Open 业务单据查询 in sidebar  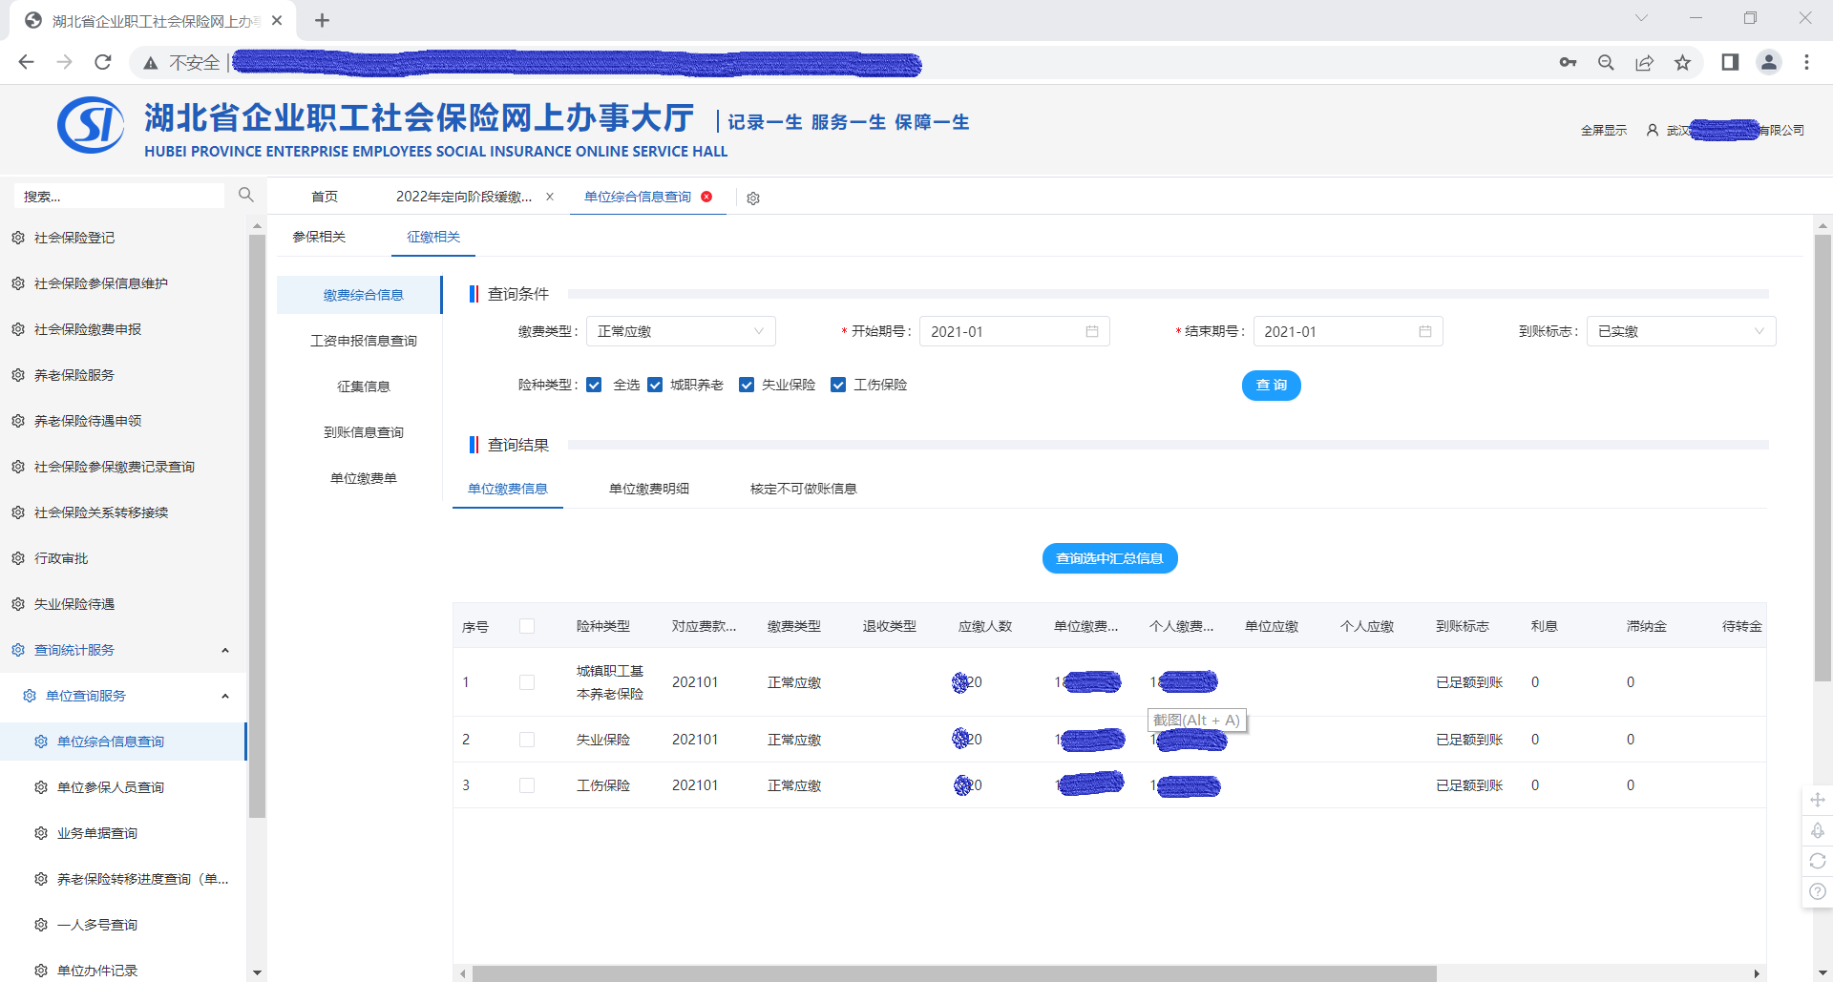coord(97,833)
